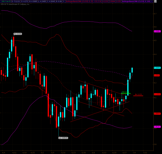Click the latest cyan candlestick

coord(132,70)
